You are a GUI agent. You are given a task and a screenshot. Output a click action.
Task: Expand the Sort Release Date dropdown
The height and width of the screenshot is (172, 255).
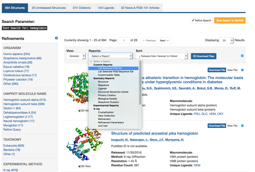[x=162, y=56]
